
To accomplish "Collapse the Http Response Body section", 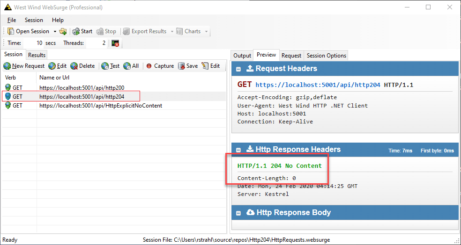I will click(x=239, y=213).
